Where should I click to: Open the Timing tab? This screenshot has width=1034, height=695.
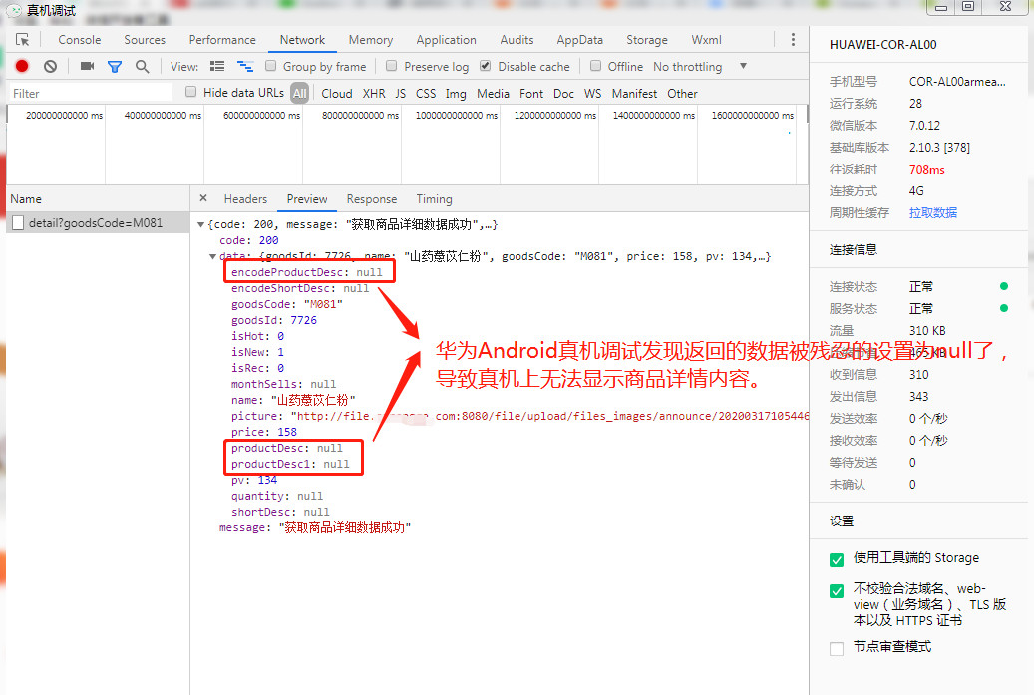(x=434, y=199)
